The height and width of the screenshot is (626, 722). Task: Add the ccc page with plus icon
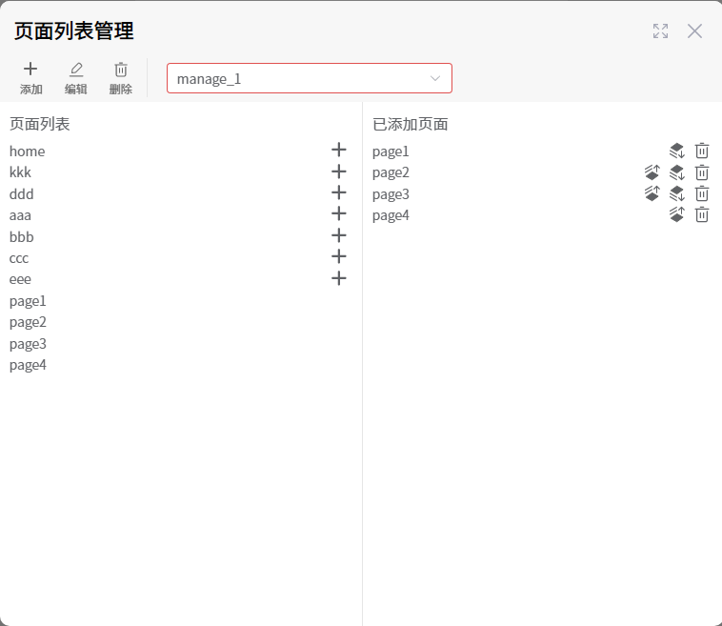click(339, 256)
